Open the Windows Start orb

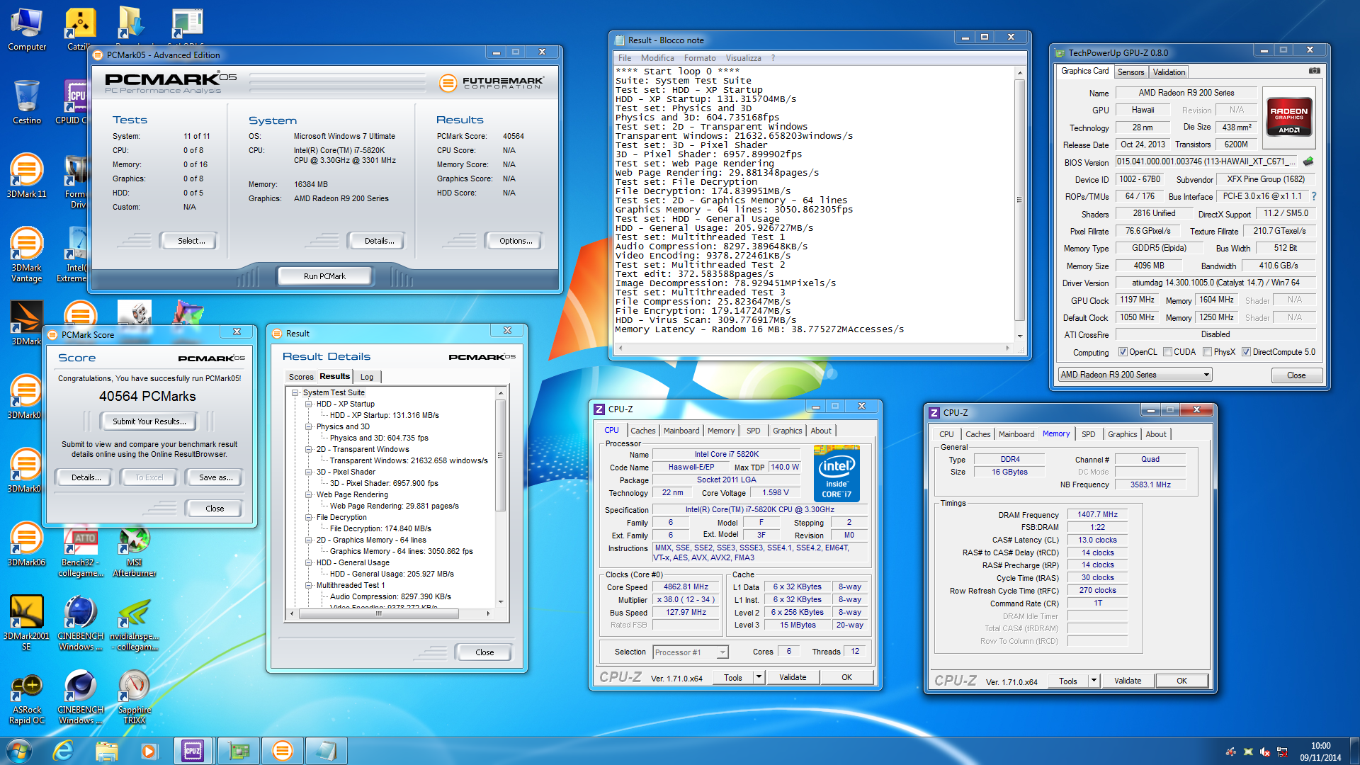[19, 751]
